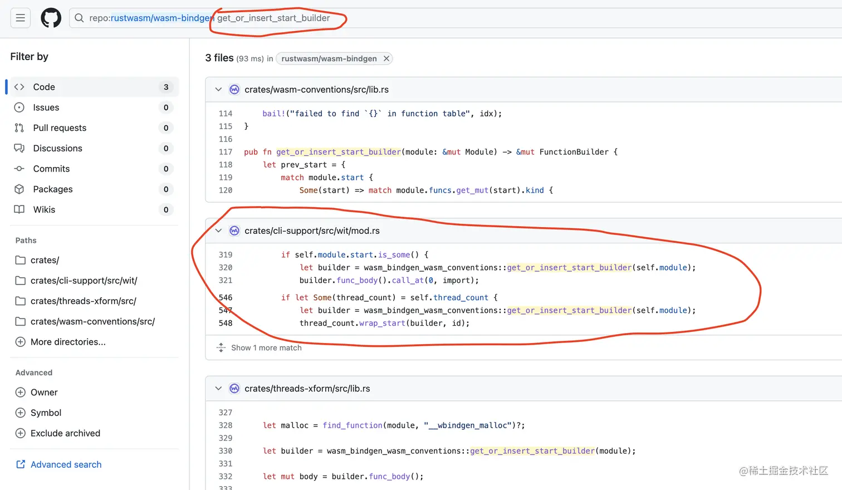Click the Commits node icon
Viewport: 842px width, 490px height.
[19, 169]
